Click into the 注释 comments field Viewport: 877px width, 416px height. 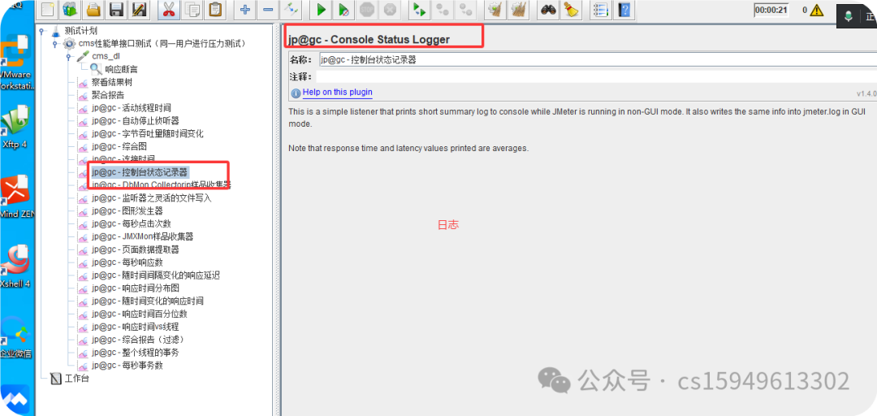coord(596,76)
